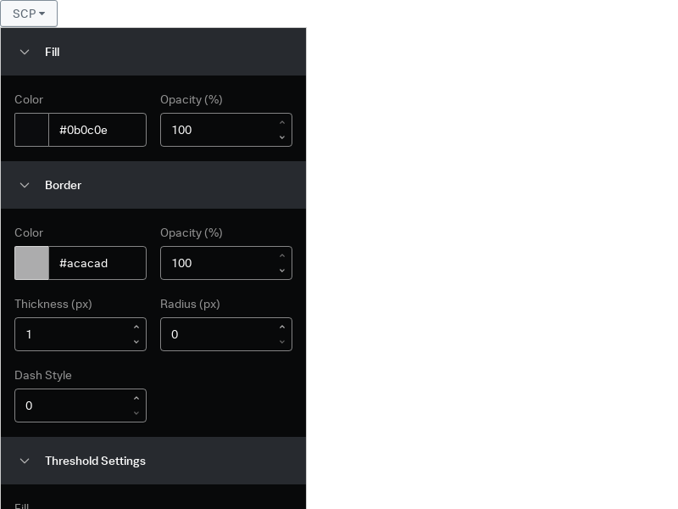The height and width of the screenshot is (509, 678).
Task: Edit the Border color hex field #acacad
Action: click(x=97, y=263)
